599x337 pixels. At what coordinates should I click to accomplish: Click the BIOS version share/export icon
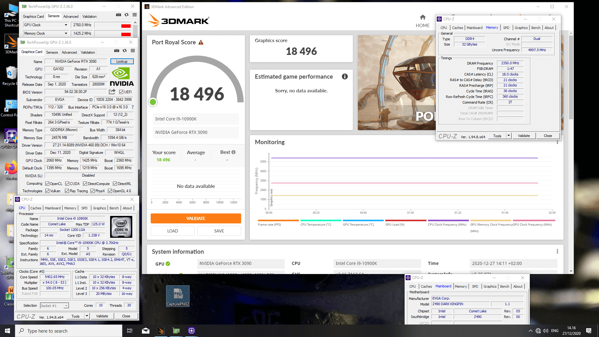tap(112, 92)
